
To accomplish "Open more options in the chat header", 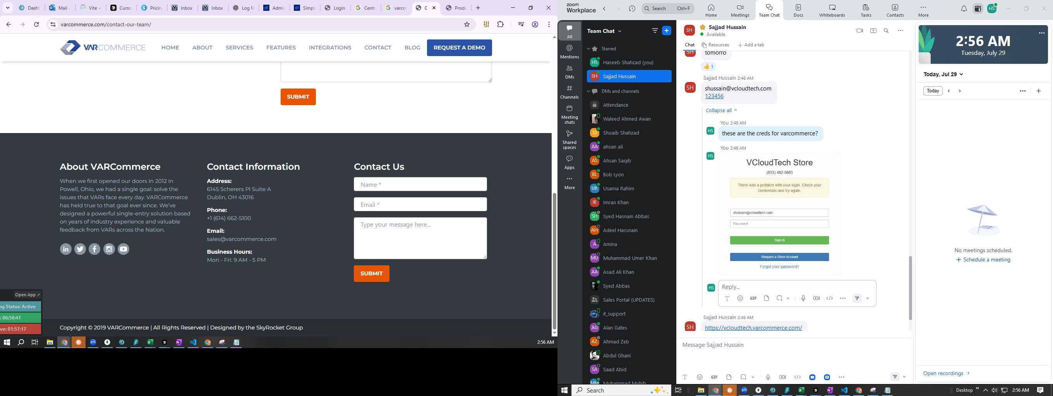I will click(900, 31).
